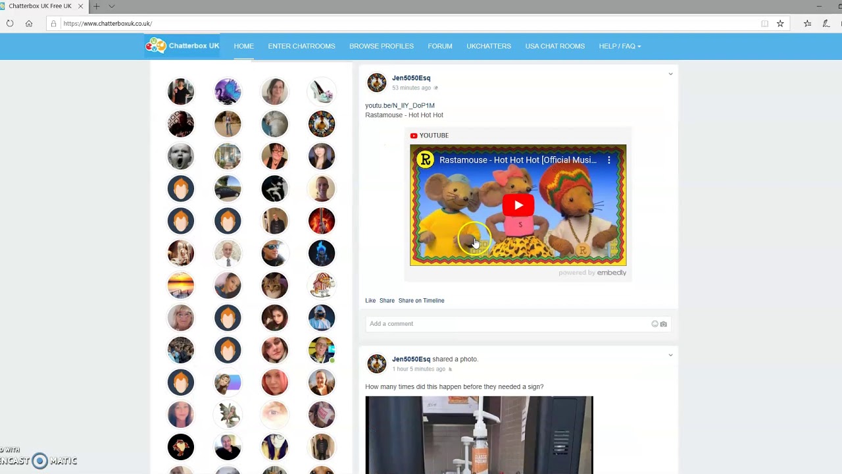Screen dimensions: 842x474
Task: Open the green-dot online user avatar
Action: point(322,350)
